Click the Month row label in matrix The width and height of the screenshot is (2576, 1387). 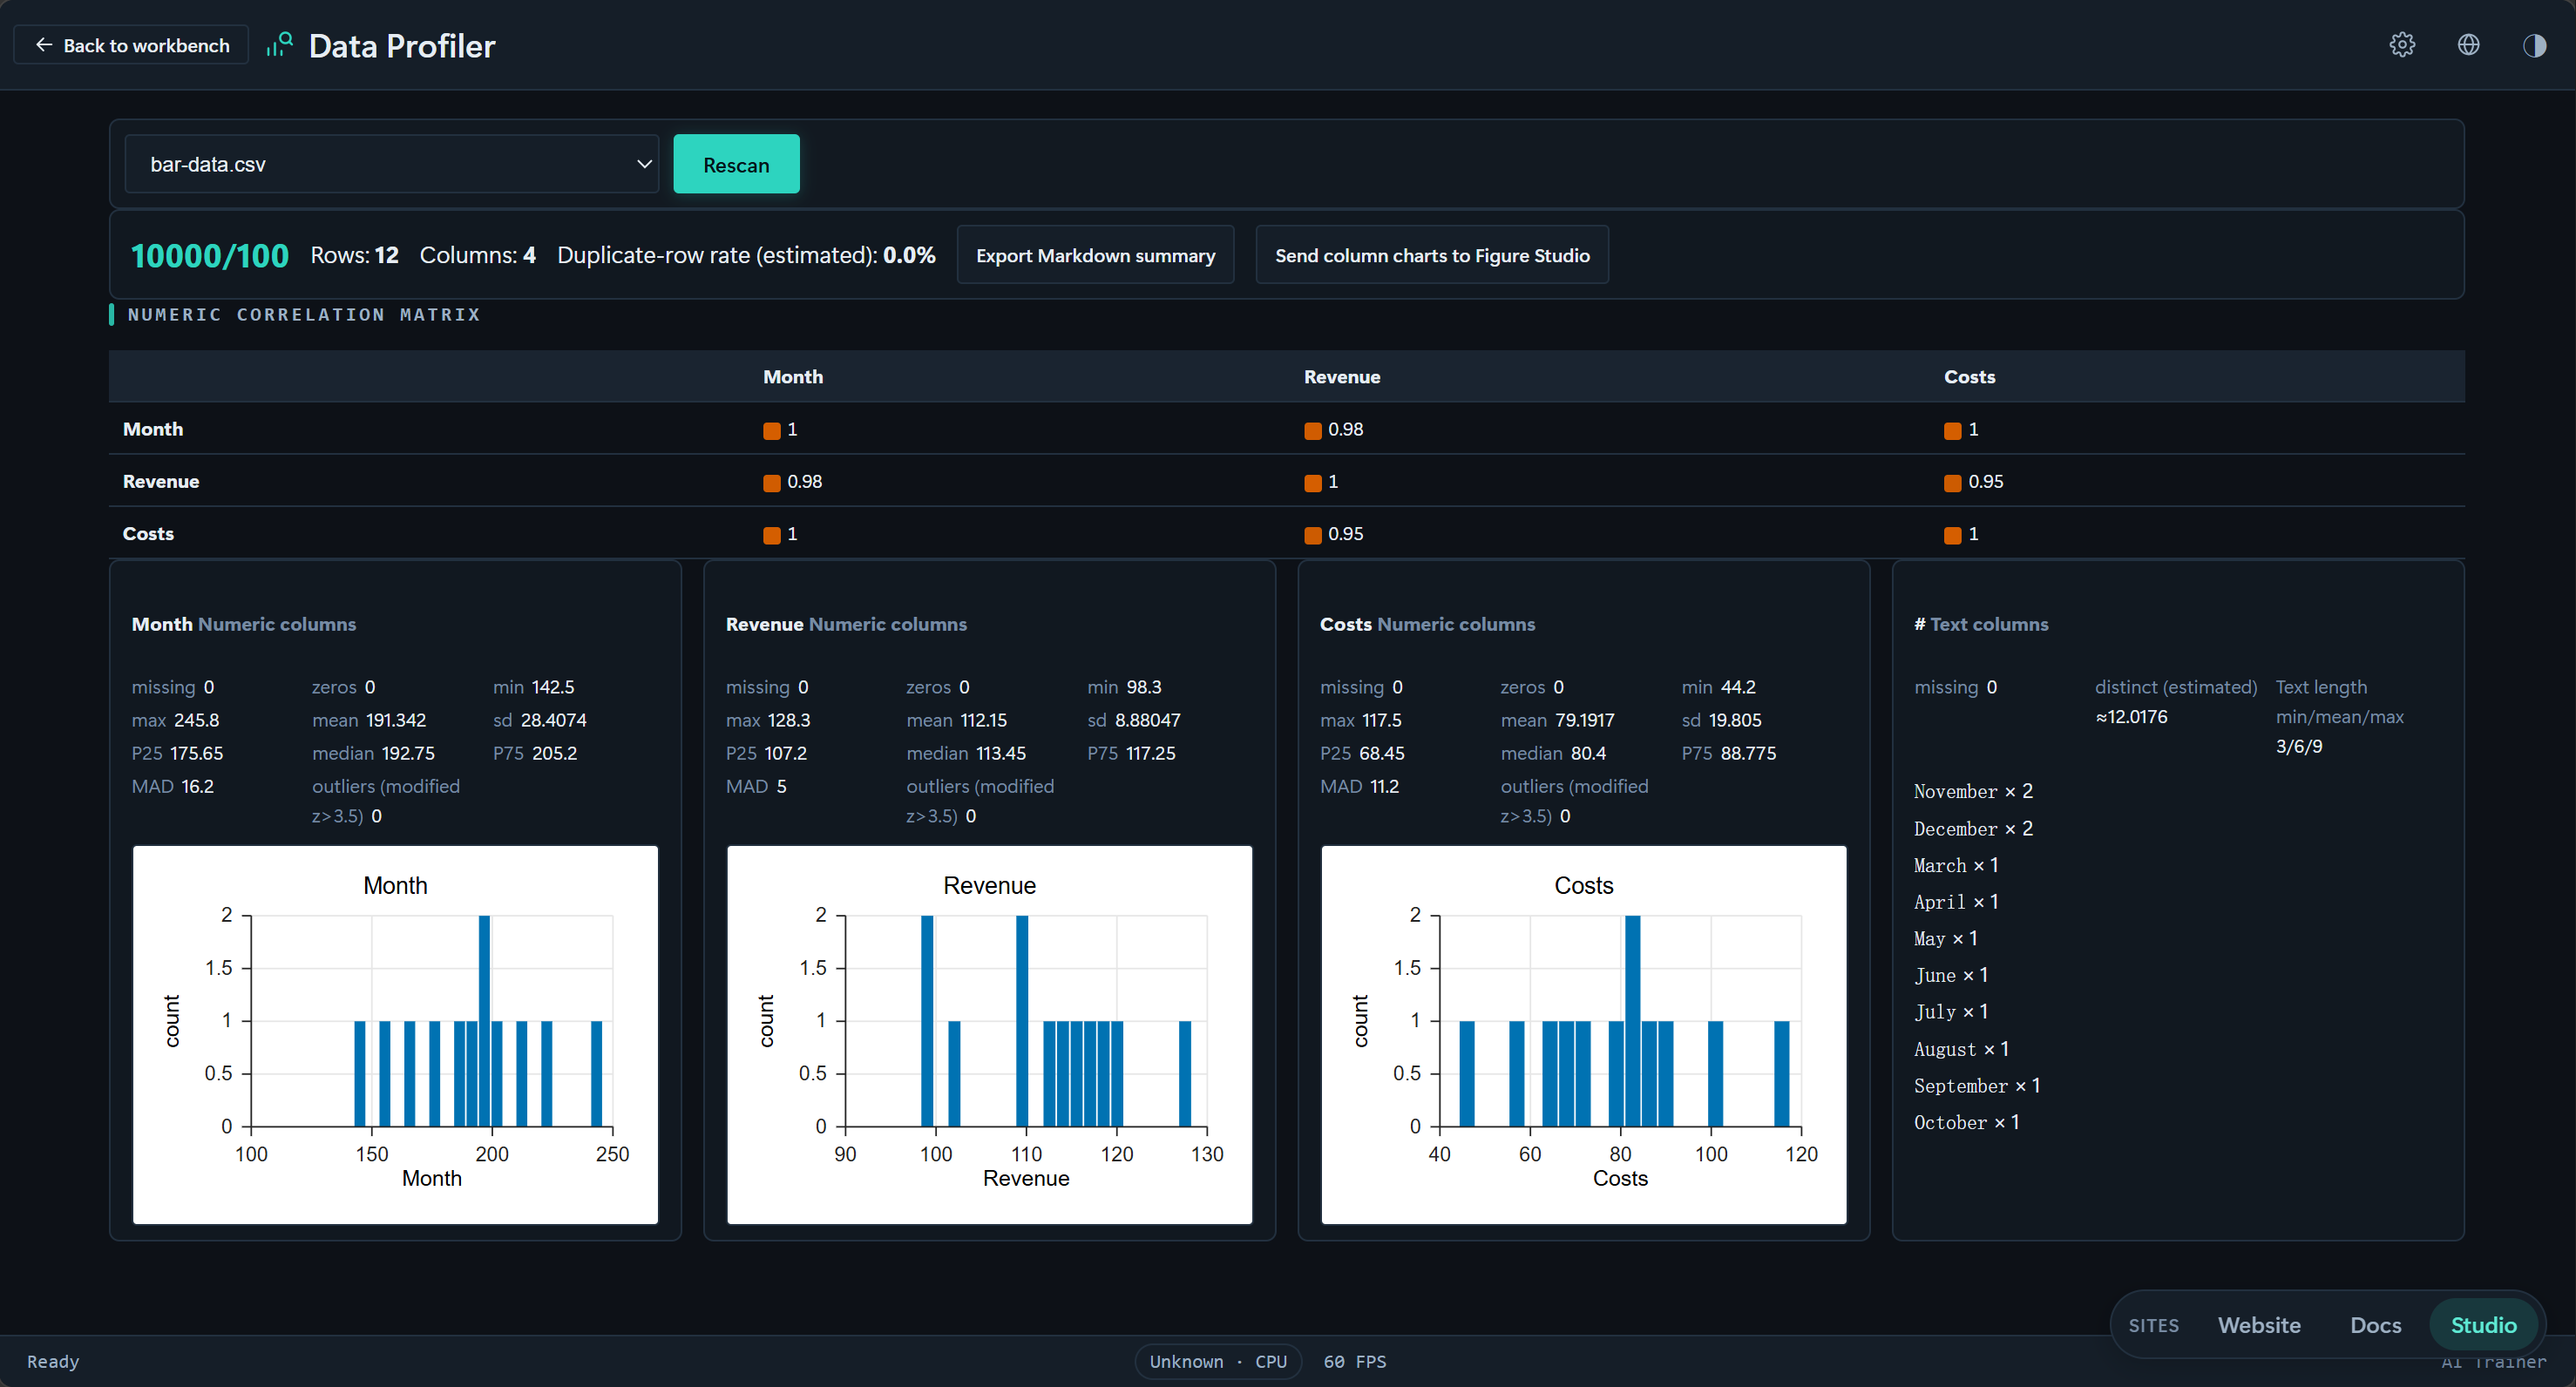click(x=153, y=429)
